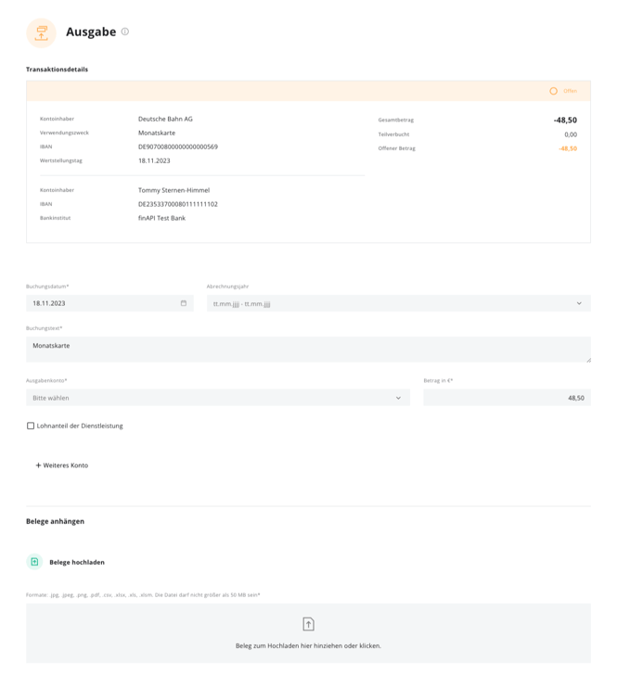The height and width of the screenshot is (675, 630).
Task: Enable Lohnanteil der Dienstleistung checkbox
Action: click(x=31, y=426)
